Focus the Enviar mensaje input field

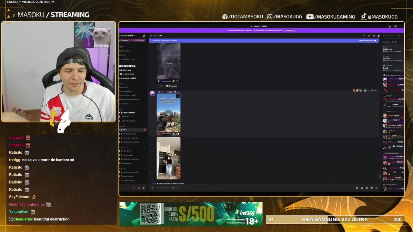(255, 188)
